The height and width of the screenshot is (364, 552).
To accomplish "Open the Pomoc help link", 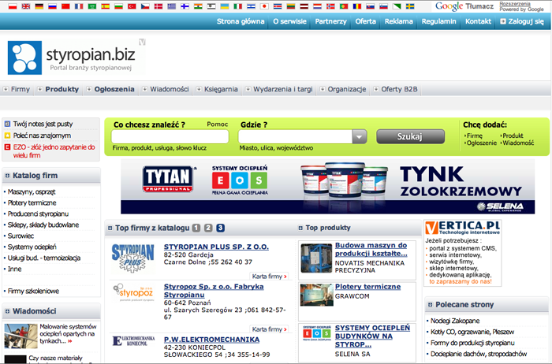I will click(217, 124).
